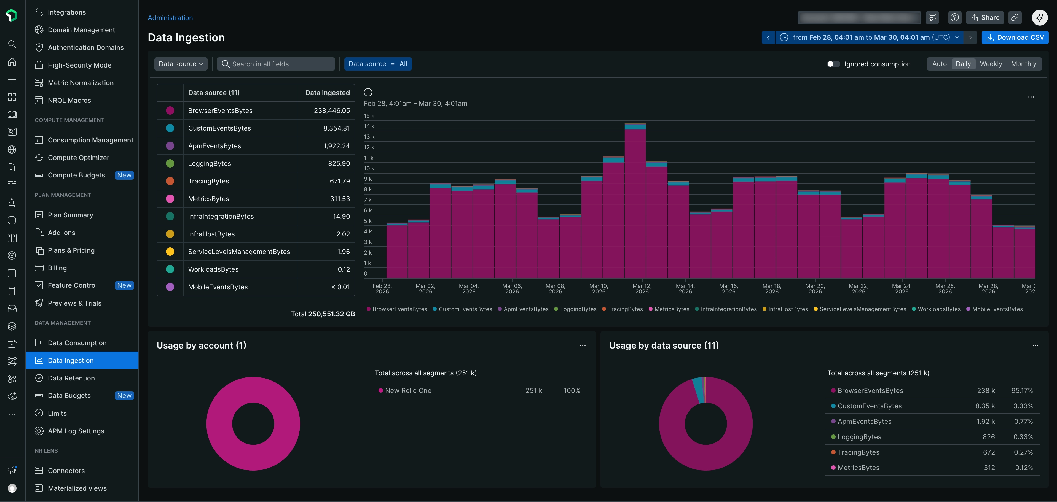Open the help question mark icon
The height and width of the screenshot is (502, 1057).
point(955,18)
